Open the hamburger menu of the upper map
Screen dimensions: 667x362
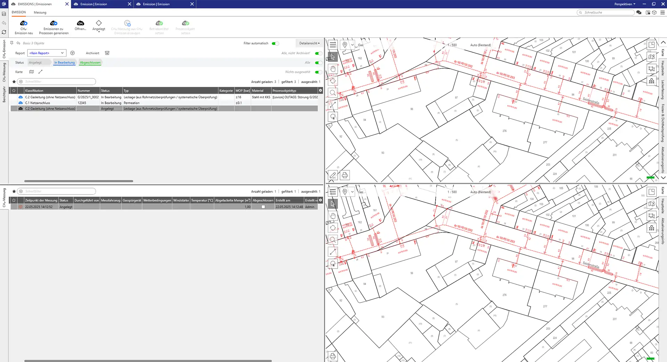[x=333, y=45]
